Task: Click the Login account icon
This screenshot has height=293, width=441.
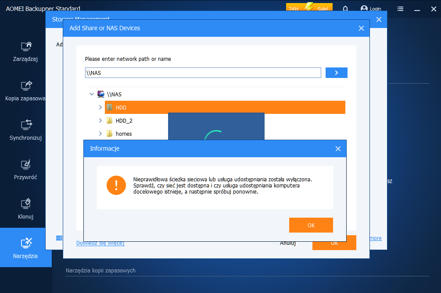Action: point(364,9)
